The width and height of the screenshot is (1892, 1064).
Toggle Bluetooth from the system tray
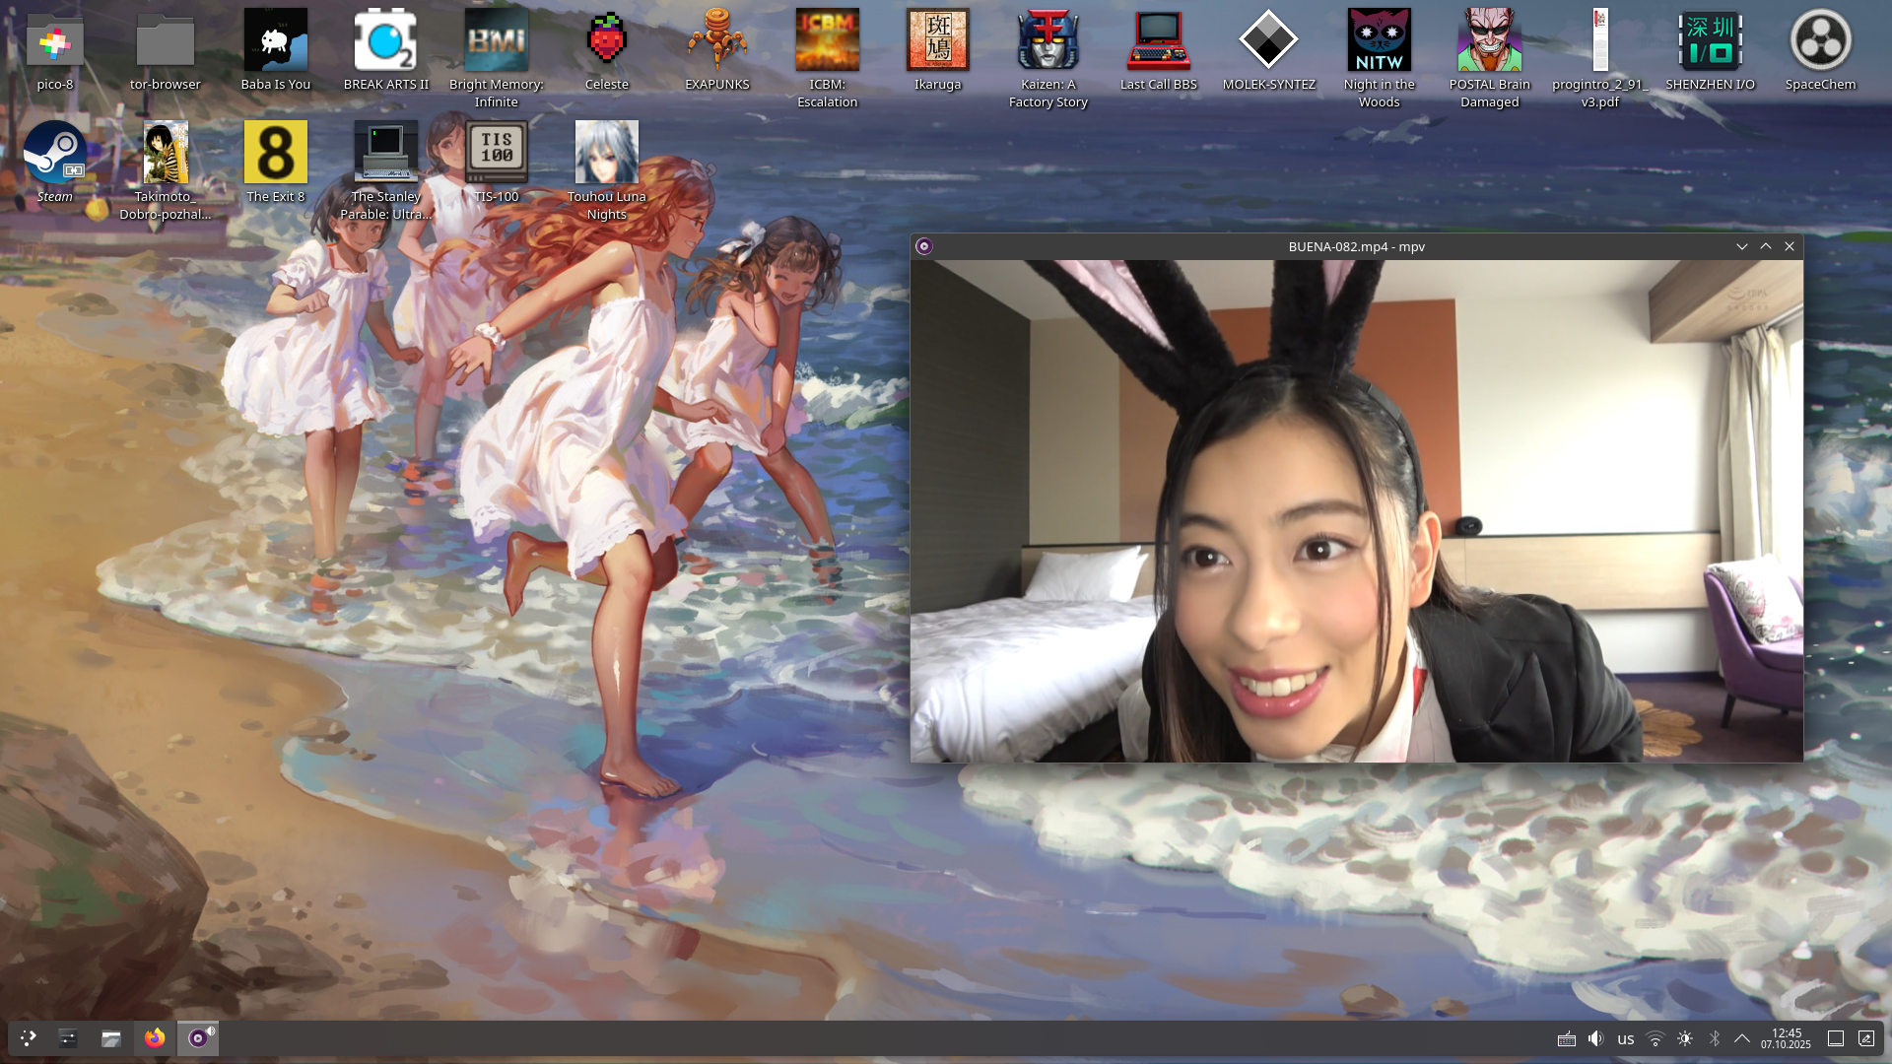click(x=1714, y=1038)
